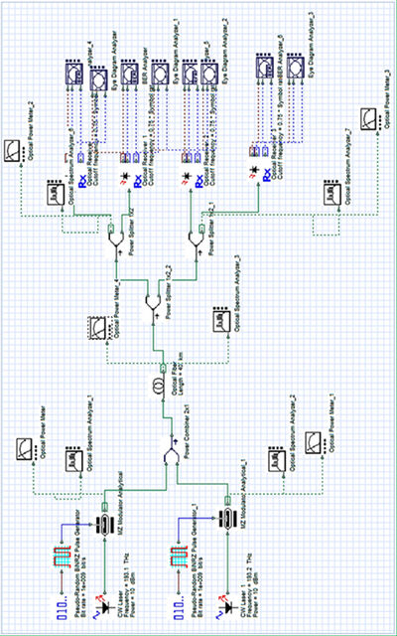Open the Optical Power Meter_2 visualizer
This screenshot has height=636, width=397.
14,151
